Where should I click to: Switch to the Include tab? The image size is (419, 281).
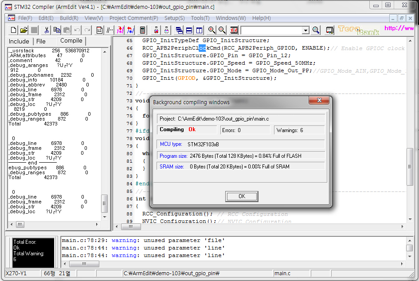coord(19,41)
